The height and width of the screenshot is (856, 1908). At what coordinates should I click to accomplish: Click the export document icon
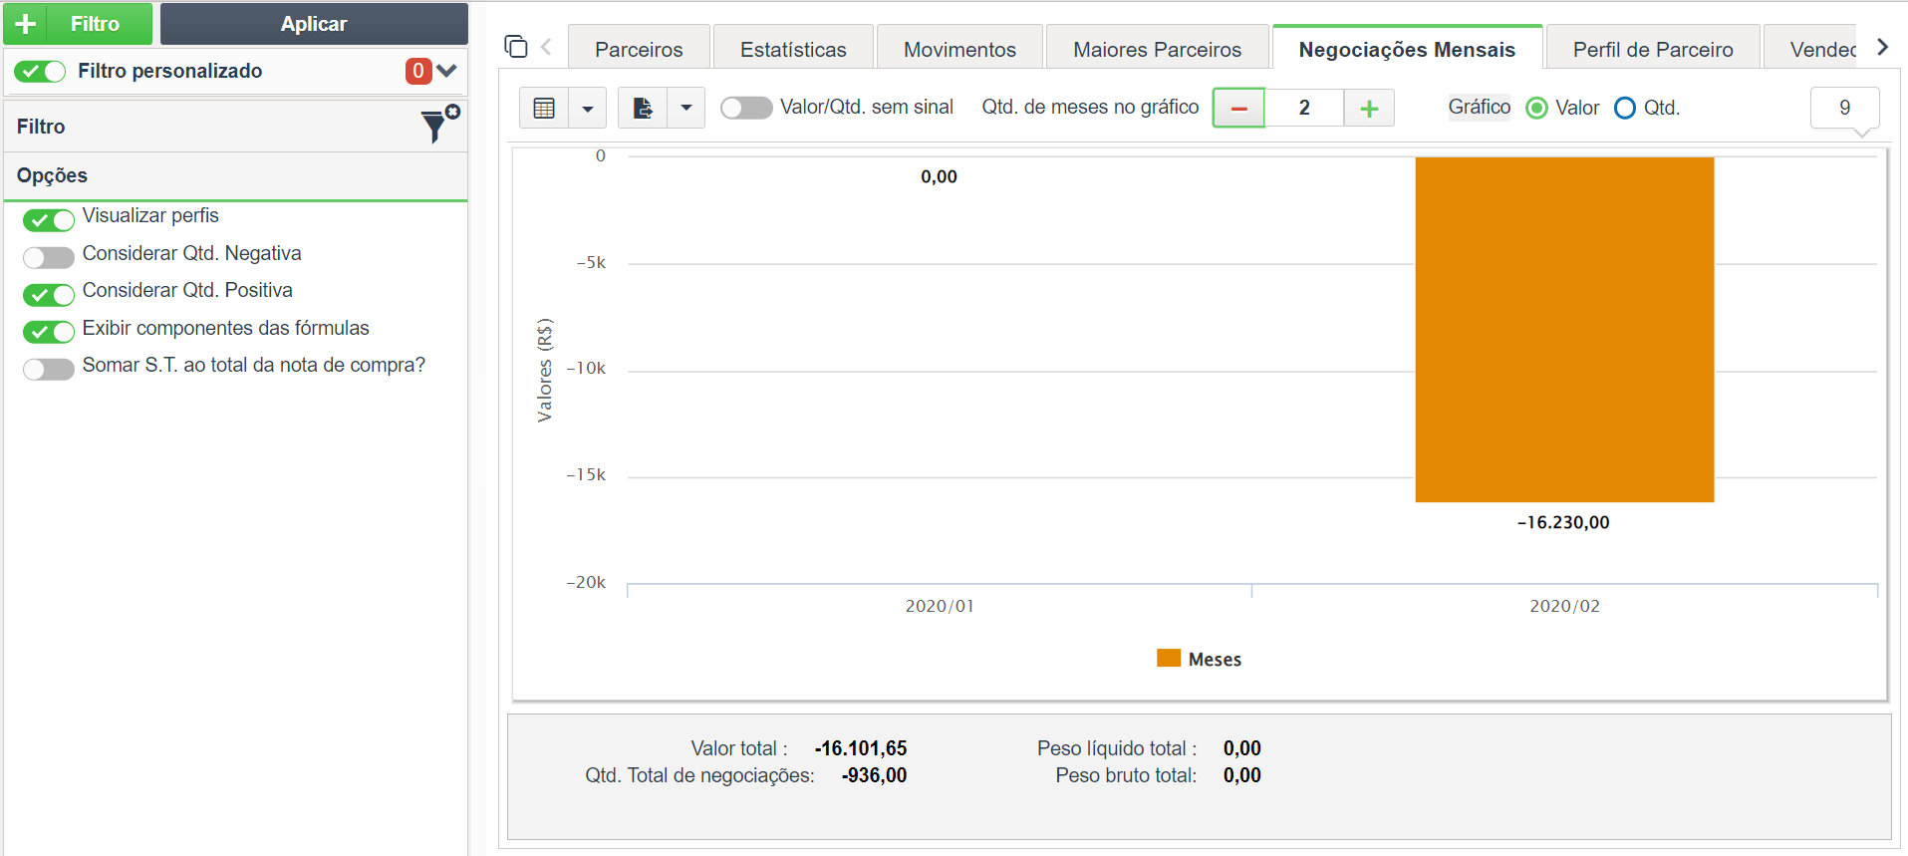643,108
